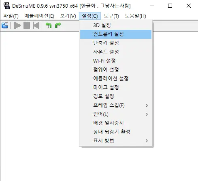Click the play emulation toolbar icon
The width and height of the screenshot is (198, 181).
(x=17, y=25)
